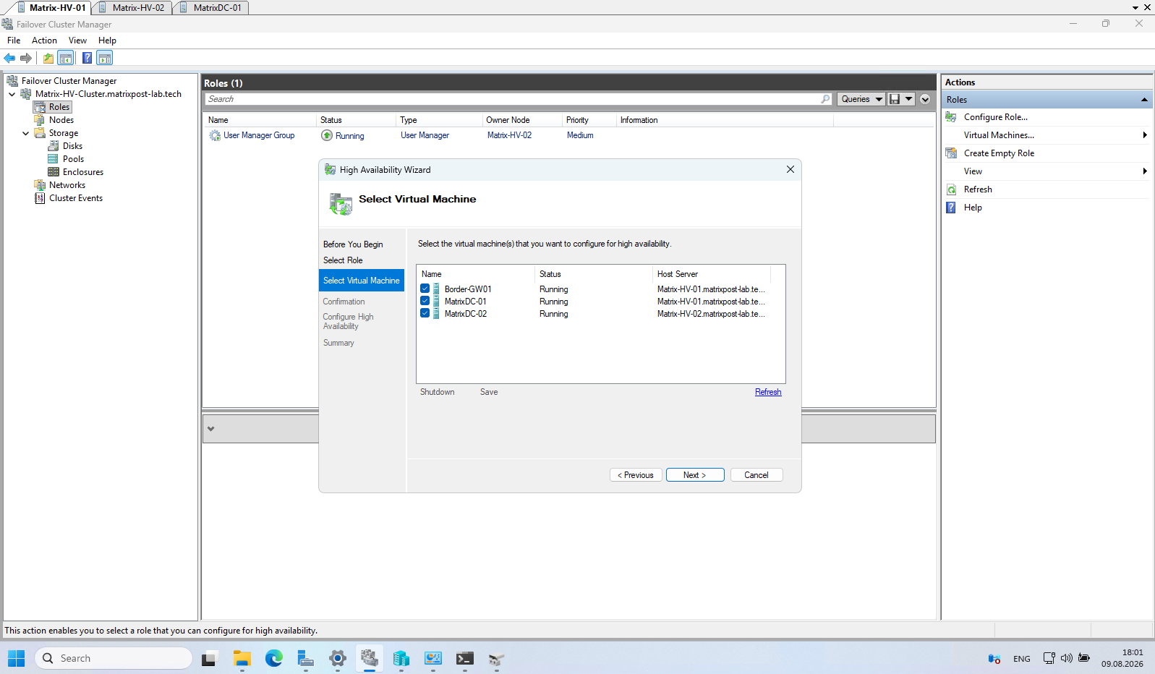Image resolution: width=1155 pixels, height=674 pixels.
Task: Uncheck the Border-GW01 virtual machine checkbox
Action: (x=425, y=289)
